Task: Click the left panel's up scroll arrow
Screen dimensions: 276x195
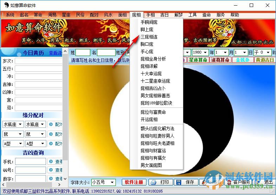Action: tap(65, 51)
